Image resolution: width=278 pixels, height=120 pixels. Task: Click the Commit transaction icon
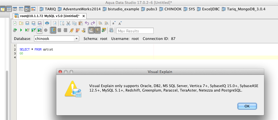(59, 30)
